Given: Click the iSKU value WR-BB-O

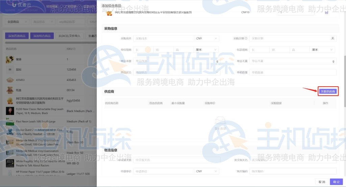Looking at the screenshot, I should coord(73,163).
